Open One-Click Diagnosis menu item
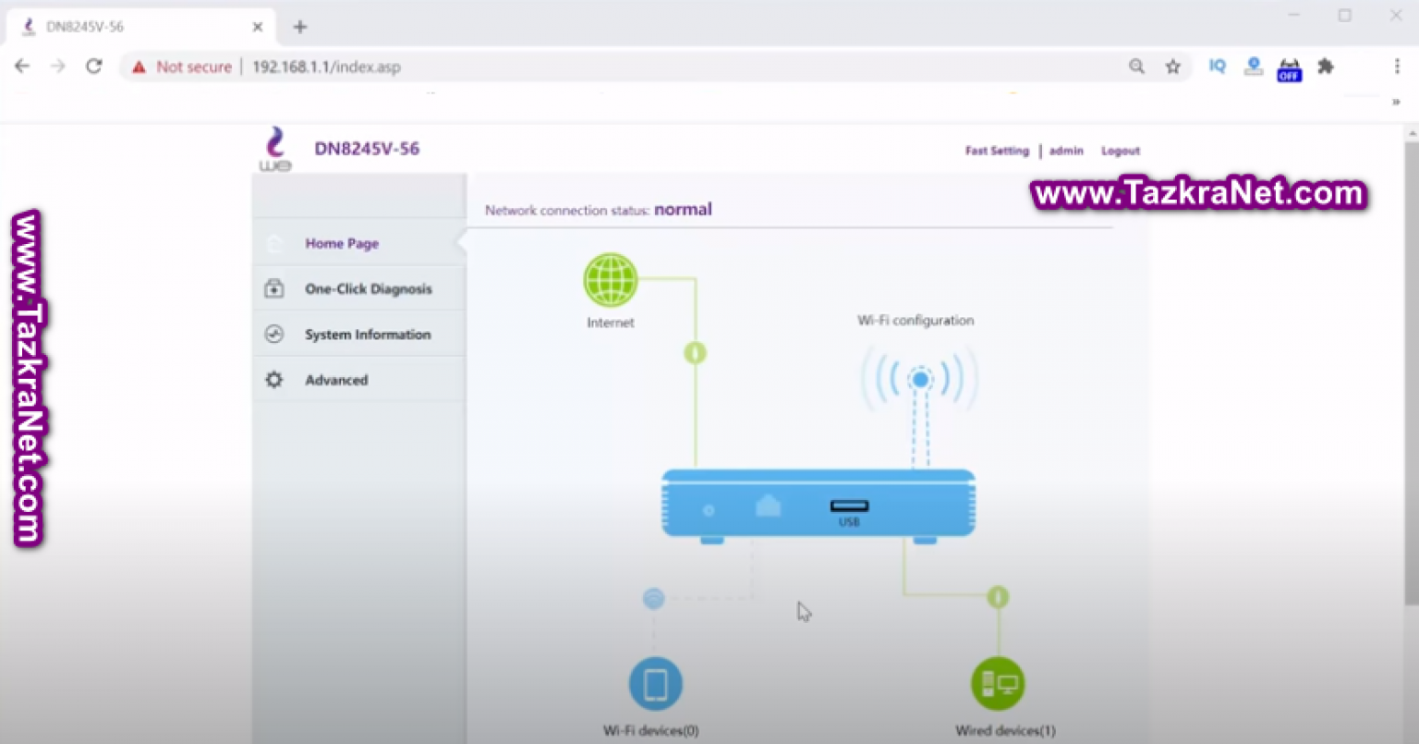 coord(368,289)
